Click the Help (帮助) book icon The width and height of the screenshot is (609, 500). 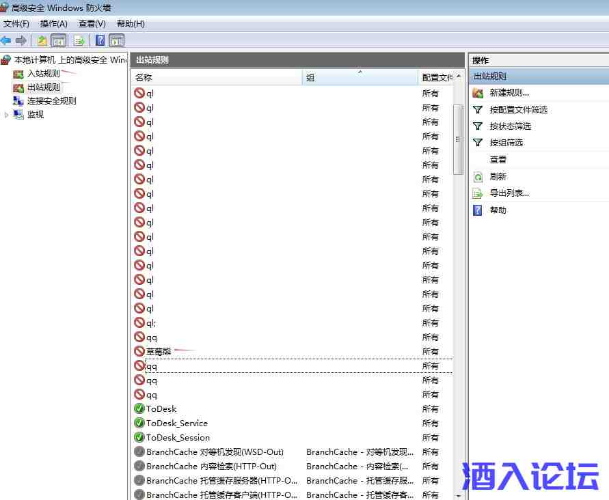click(x=477, y=210)
